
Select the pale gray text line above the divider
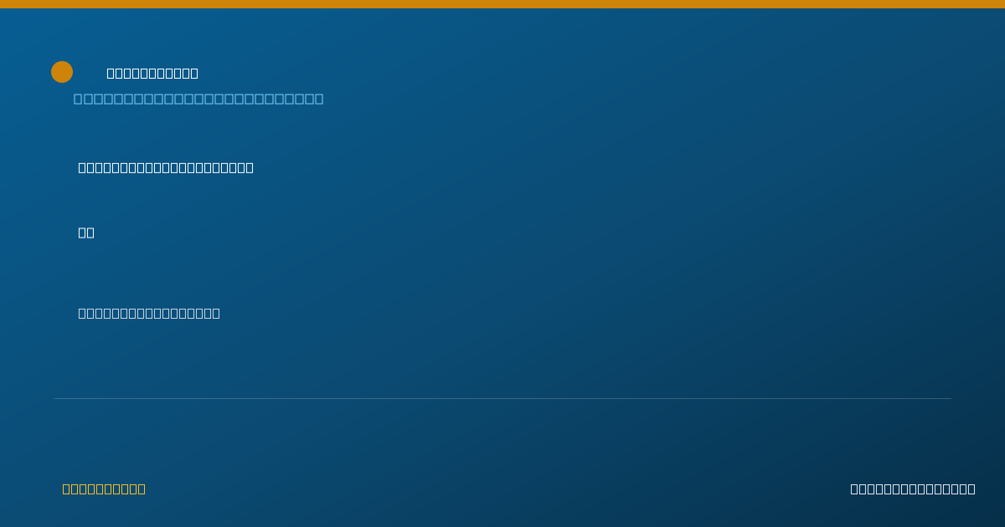tap(149, 313)
